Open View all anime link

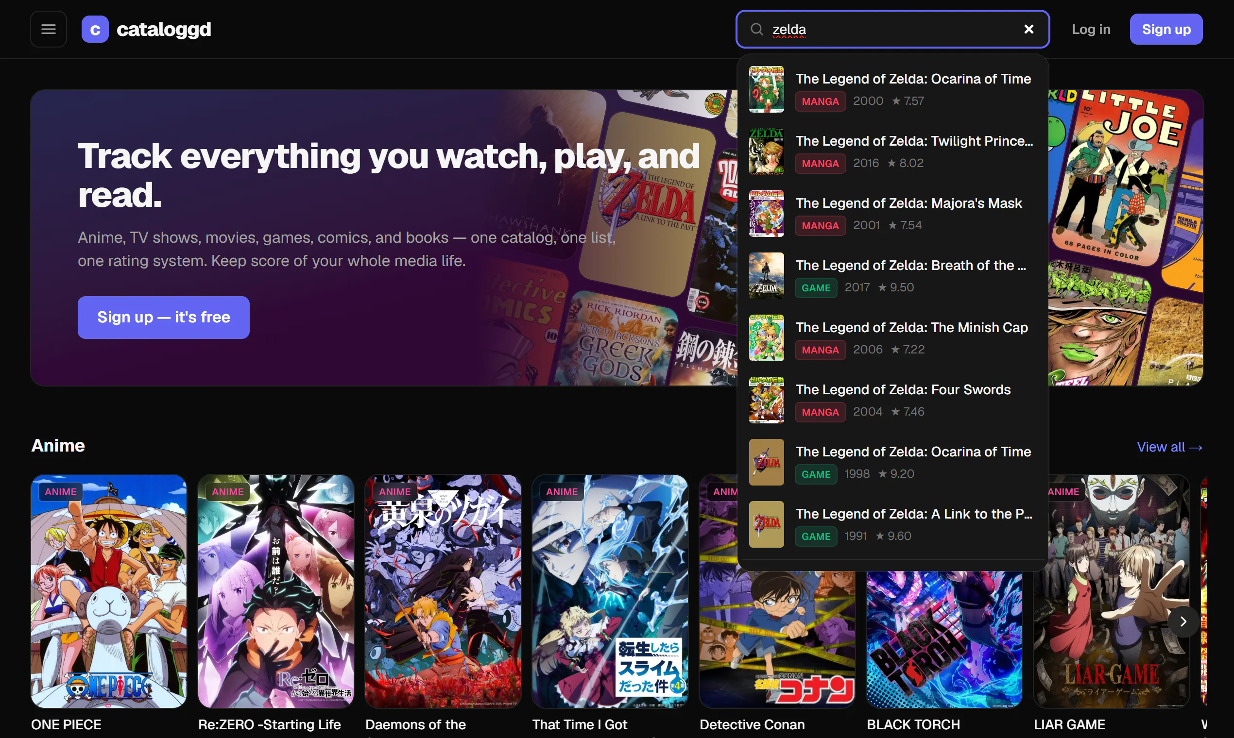(x=1169, y=447)
